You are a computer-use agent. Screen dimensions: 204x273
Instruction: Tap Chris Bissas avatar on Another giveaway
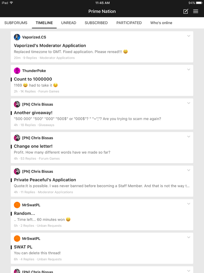tap(17, 104)
